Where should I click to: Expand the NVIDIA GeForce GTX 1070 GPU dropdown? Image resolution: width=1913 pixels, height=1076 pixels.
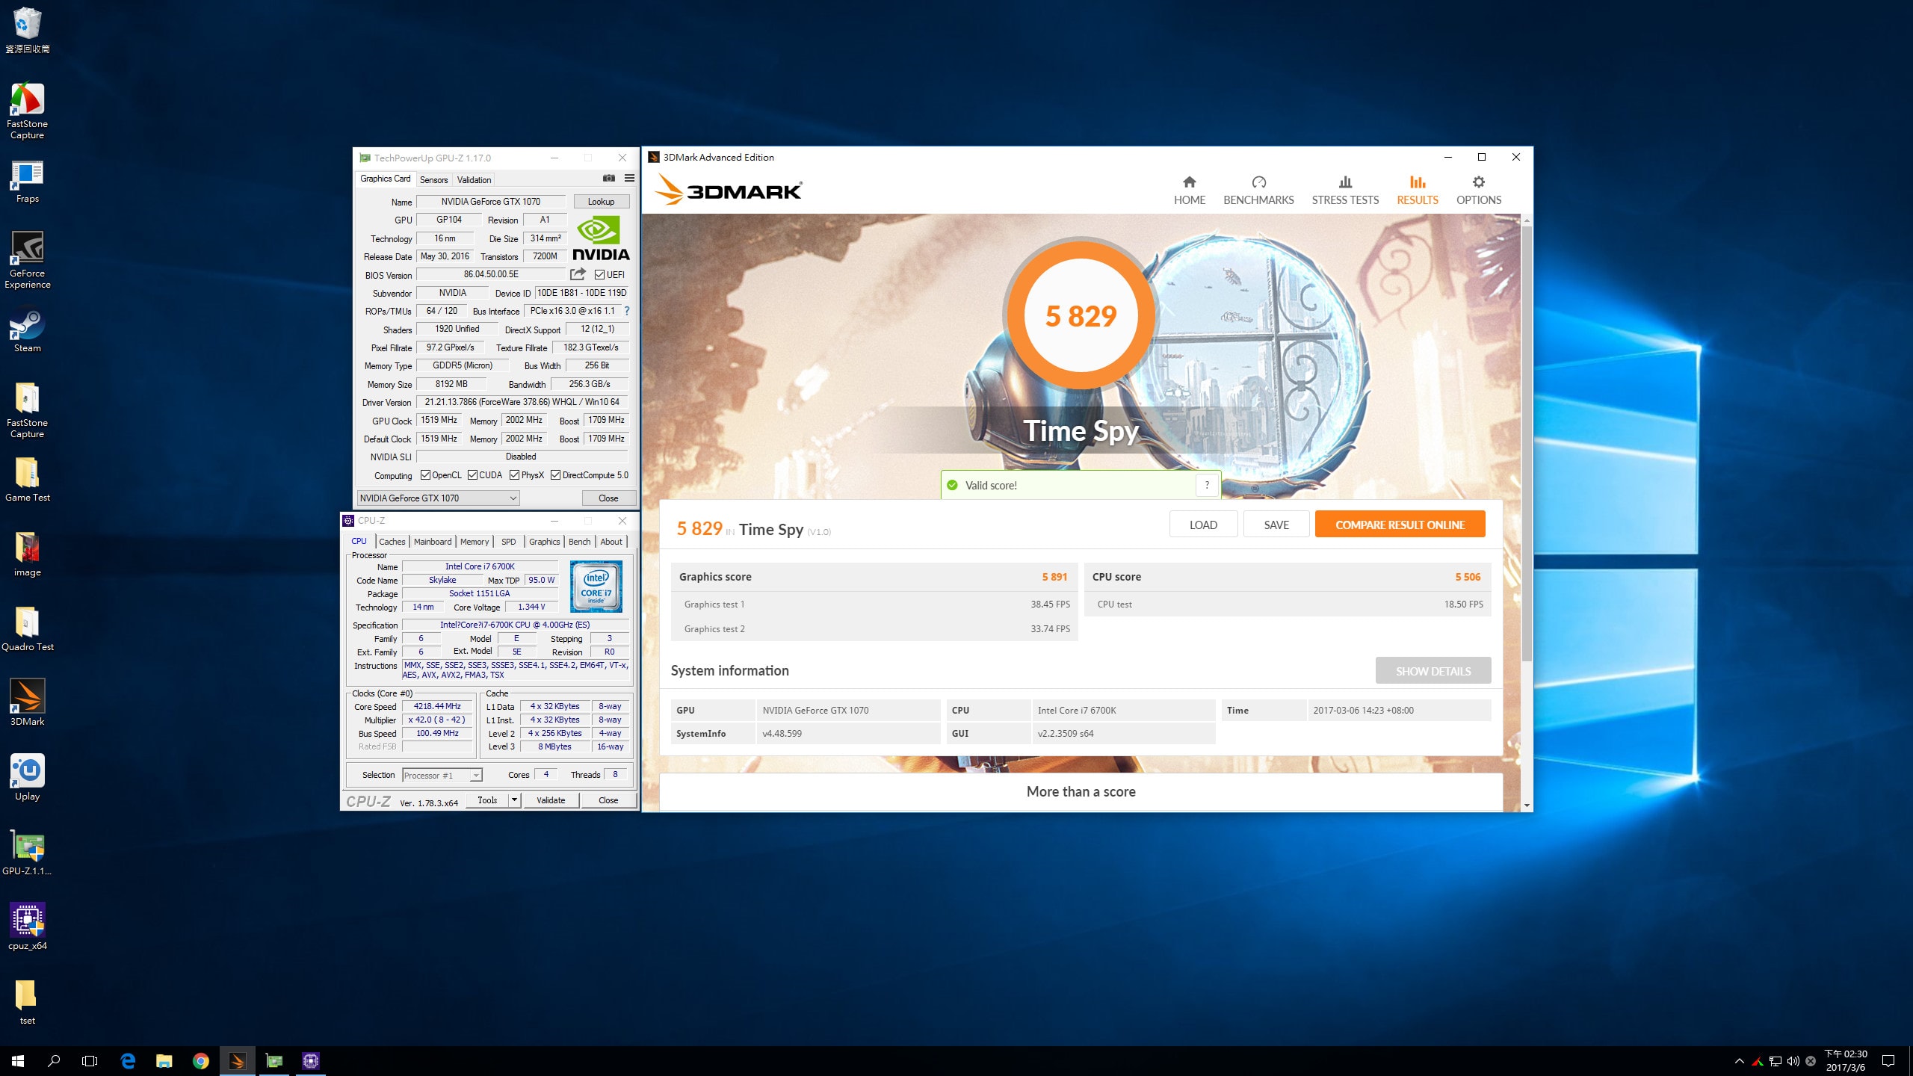439,498
